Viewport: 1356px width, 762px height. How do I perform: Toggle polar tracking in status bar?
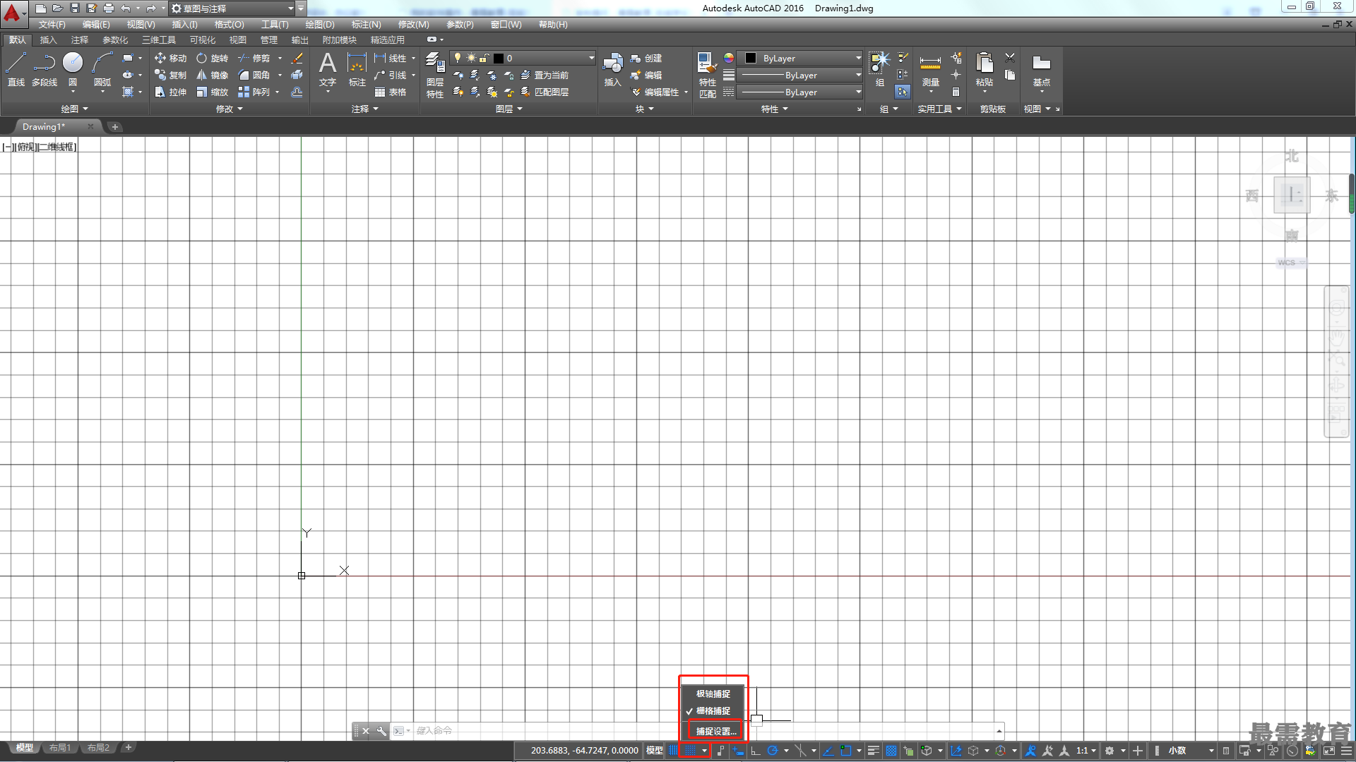(x=773, y=751)
